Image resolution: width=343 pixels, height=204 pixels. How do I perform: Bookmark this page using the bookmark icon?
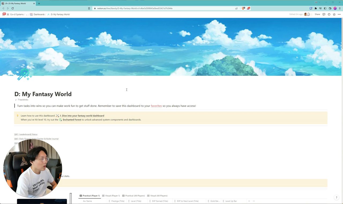pos(89,8)
